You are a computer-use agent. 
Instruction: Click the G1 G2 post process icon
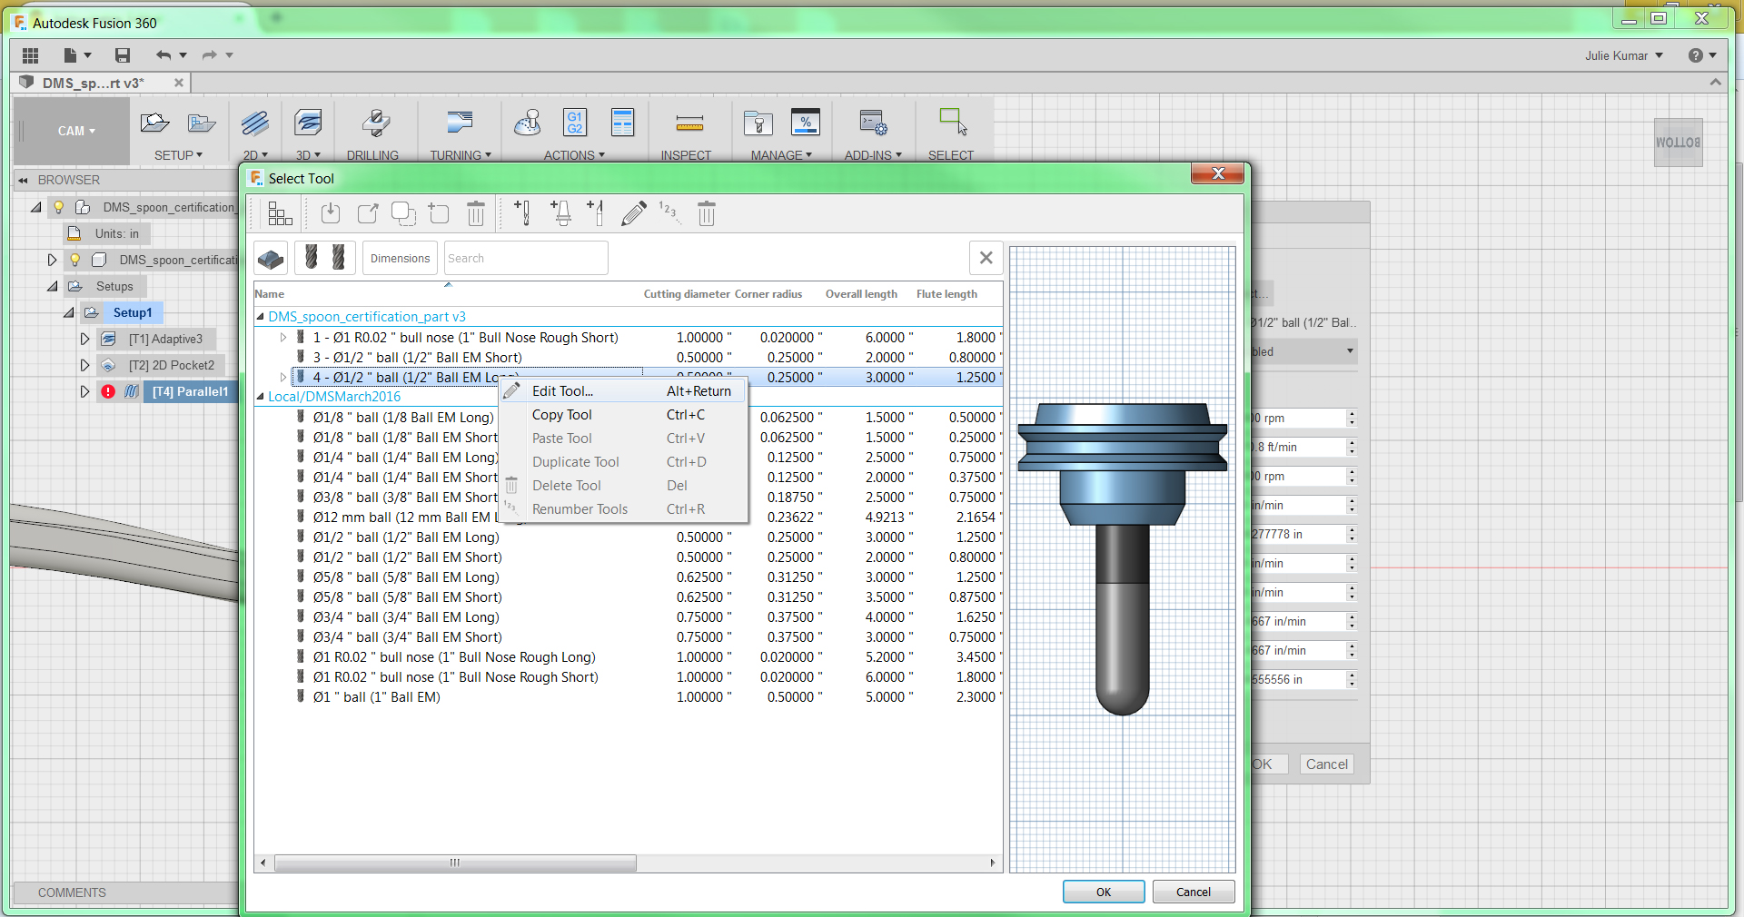click(575, 123)
